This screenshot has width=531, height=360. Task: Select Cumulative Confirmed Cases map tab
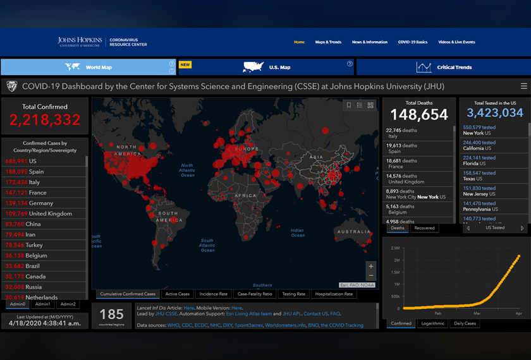pyautogui.click(x=128, y=294)
